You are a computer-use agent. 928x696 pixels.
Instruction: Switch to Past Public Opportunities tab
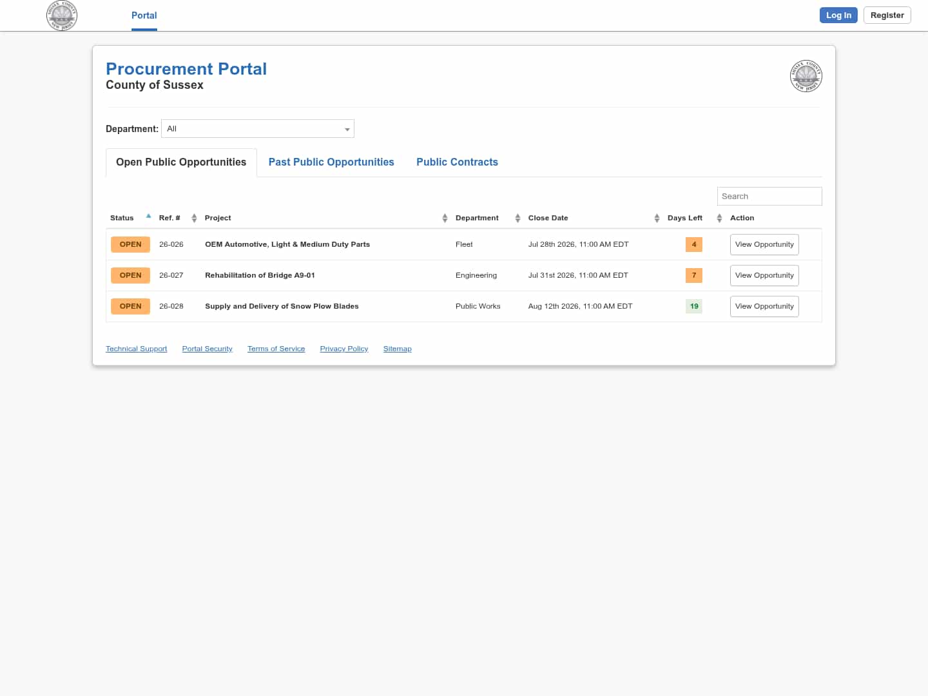click(x=331, y=162)
